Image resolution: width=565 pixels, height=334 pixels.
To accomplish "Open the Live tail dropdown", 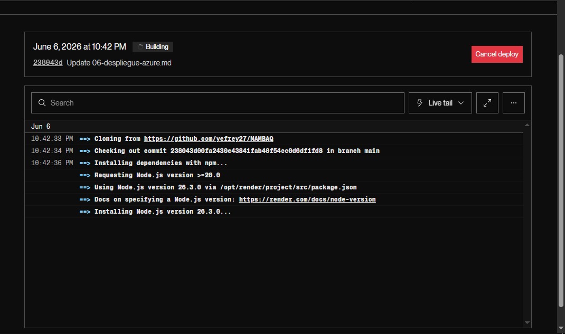I will [x=440, y=103].
